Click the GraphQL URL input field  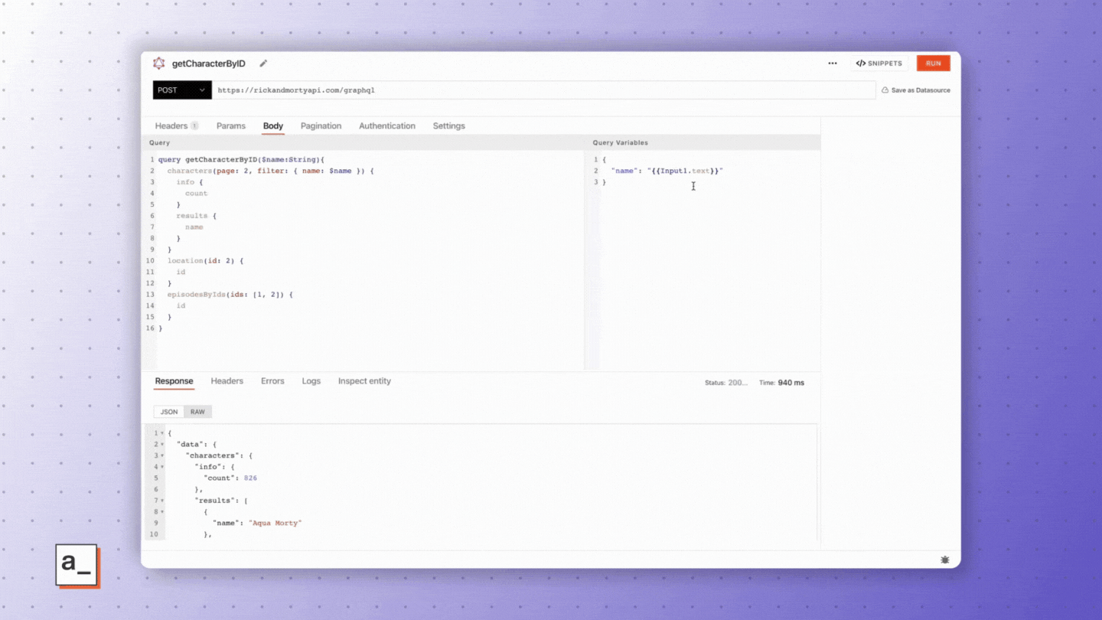pos(544,90)
